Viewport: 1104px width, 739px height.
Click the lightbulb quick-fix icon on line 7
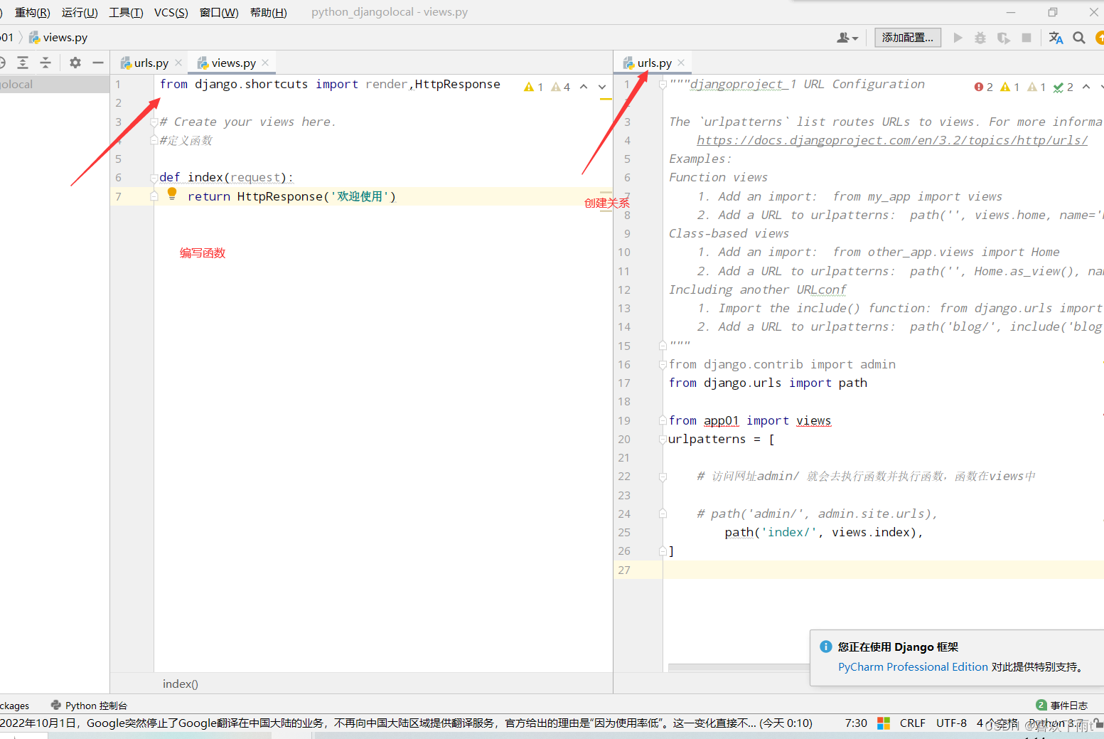pos(171,193)
